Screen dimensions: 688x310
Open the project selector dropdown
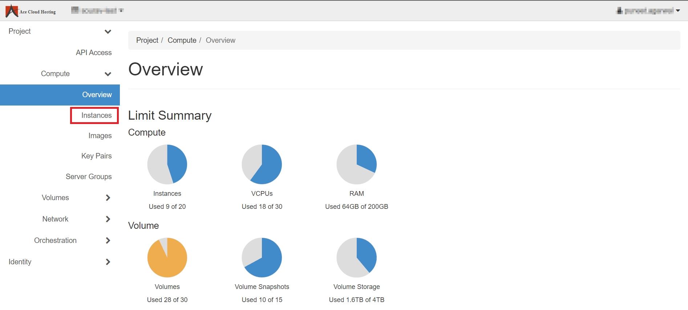pos(97,11)
